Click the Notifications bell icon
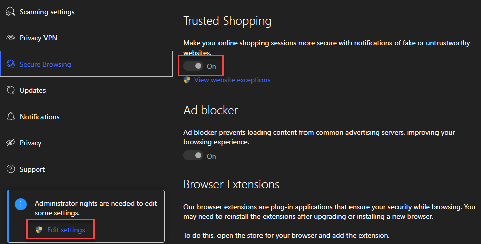 tap(10, 117)
